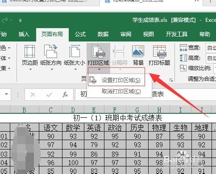Expand the Orientation dropdown arrow
Screen dimensions: 216x174
52,69
